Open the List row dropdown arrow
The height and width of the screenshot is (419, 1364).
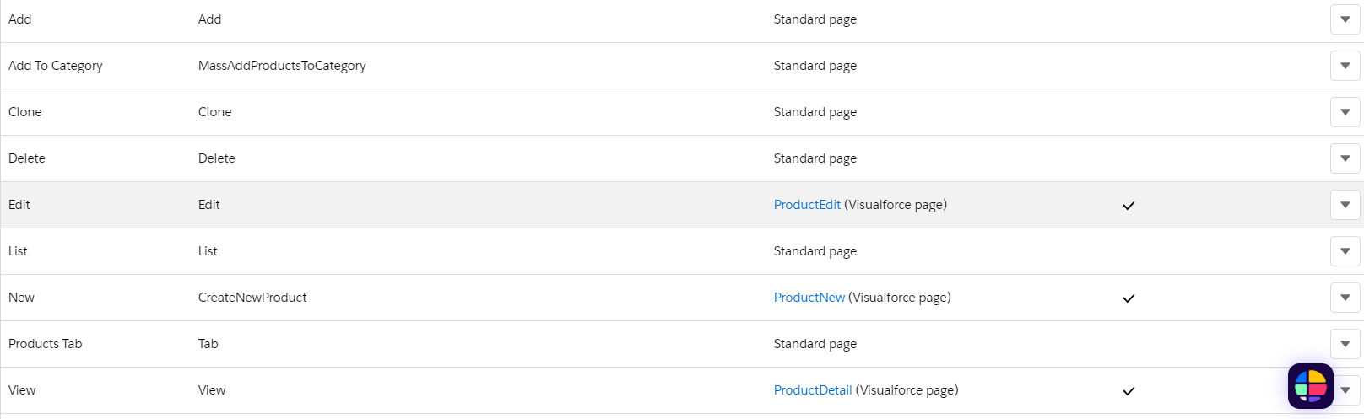tap(1345, 251)
